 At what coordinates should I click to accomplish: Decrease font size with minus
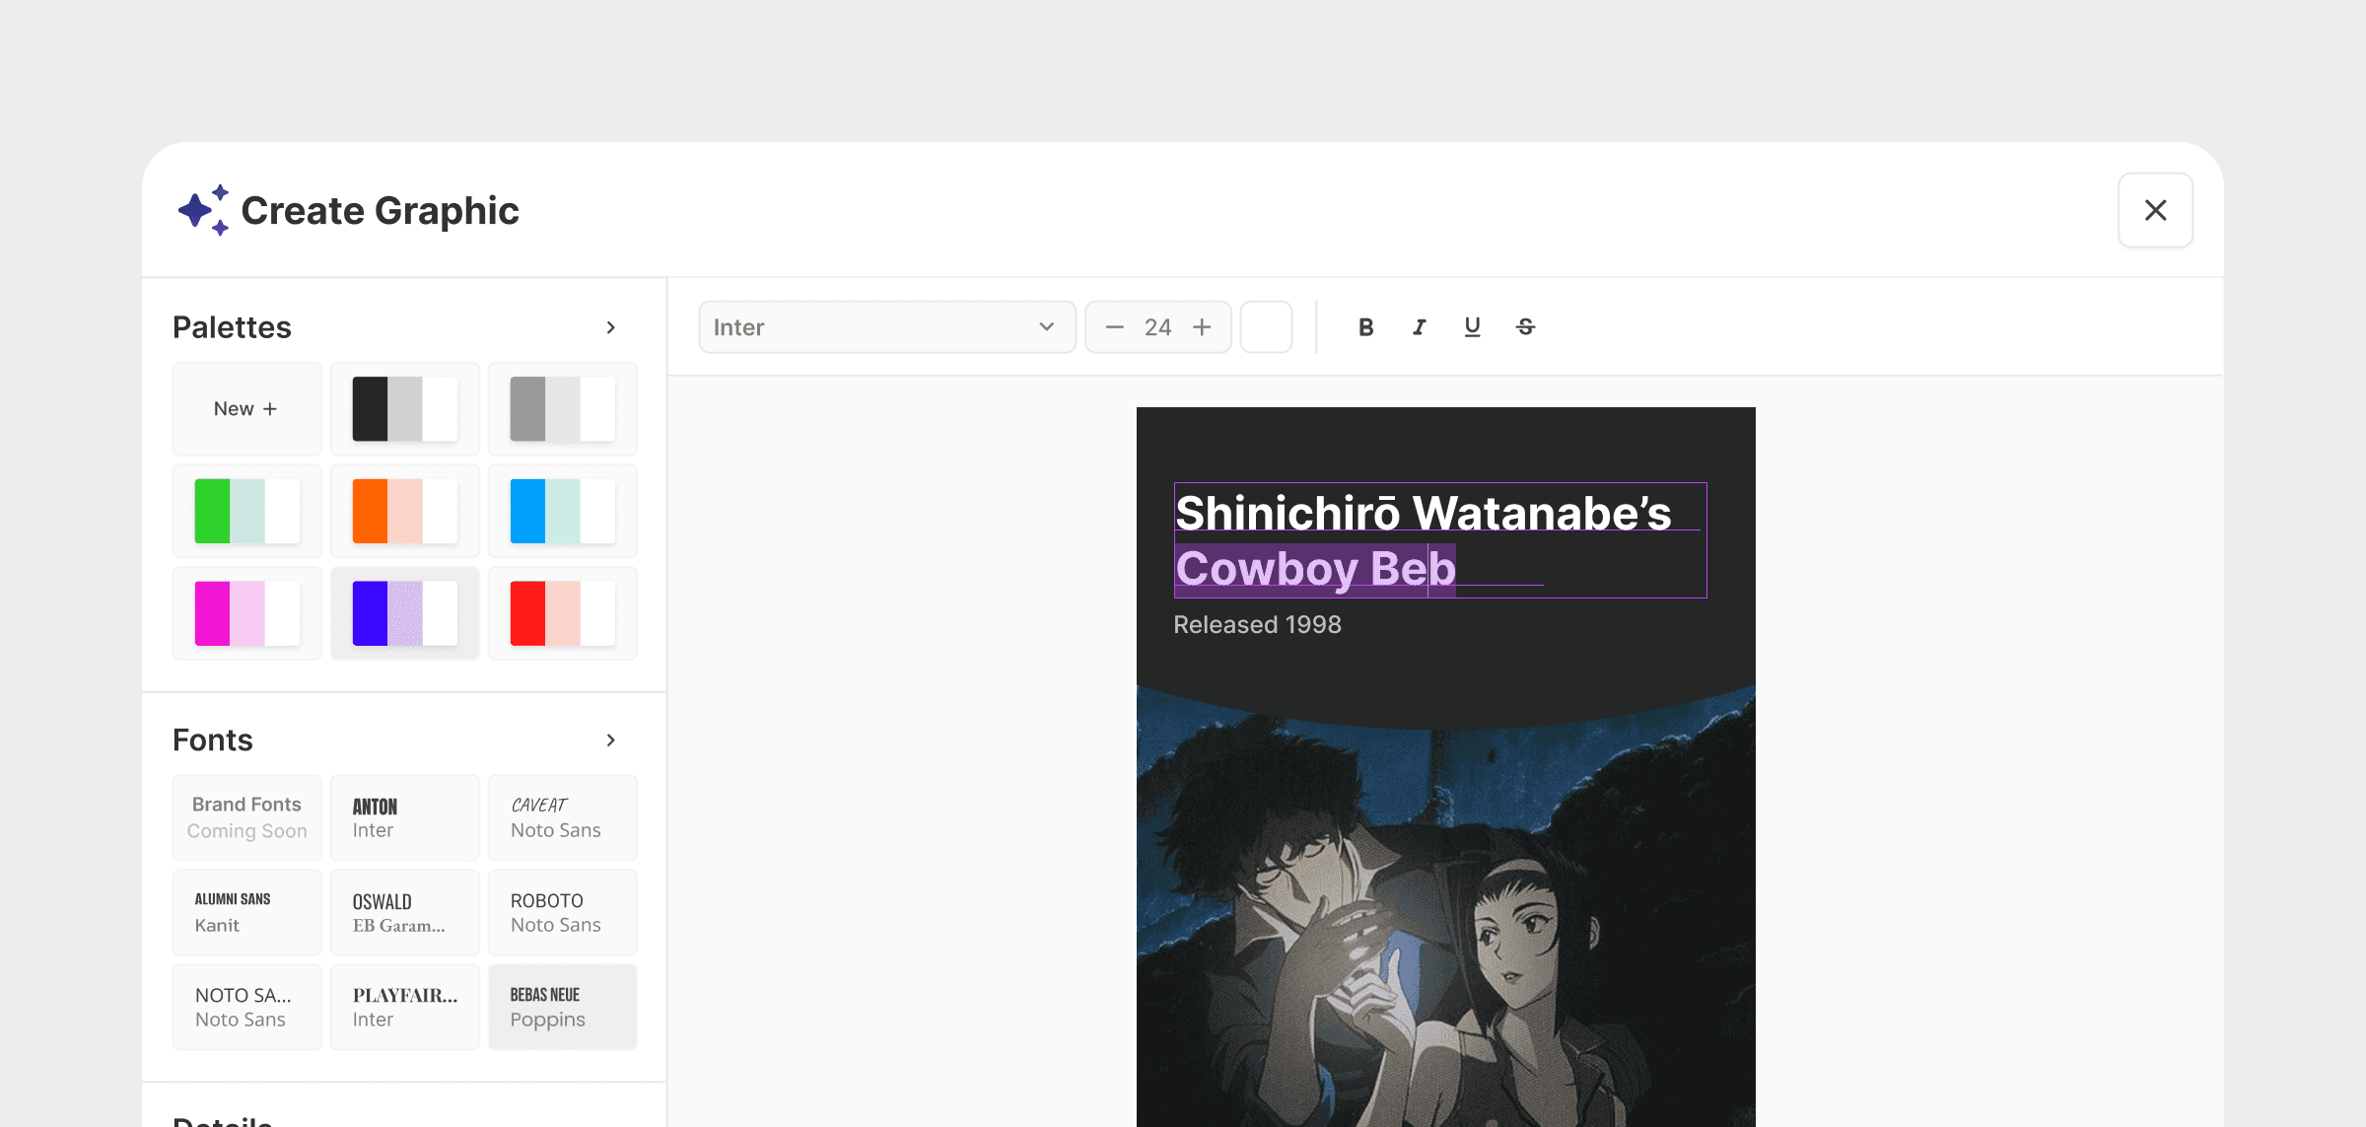tap(1114, 327)
